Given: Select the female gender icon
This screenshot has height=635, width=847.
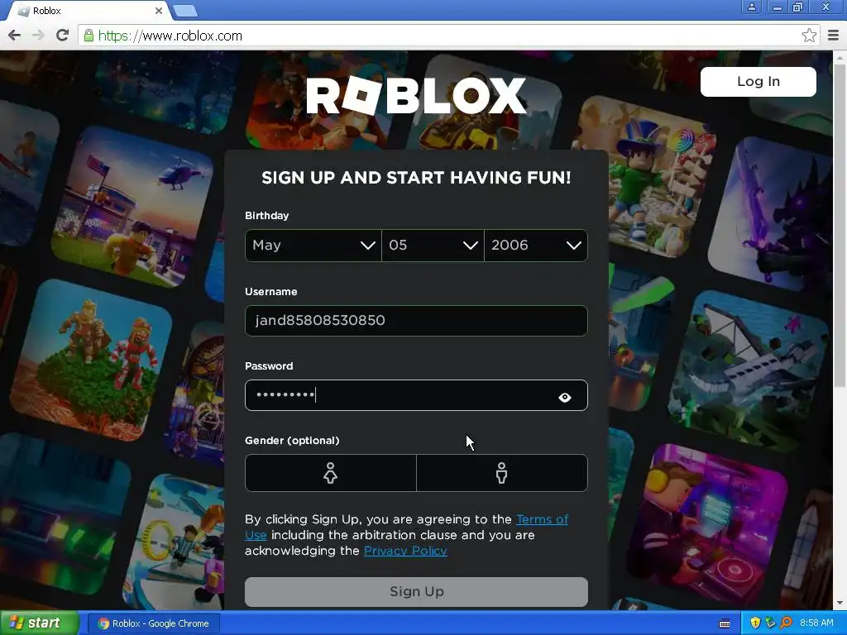Looking at the screenshot, I should click(331, 473).
